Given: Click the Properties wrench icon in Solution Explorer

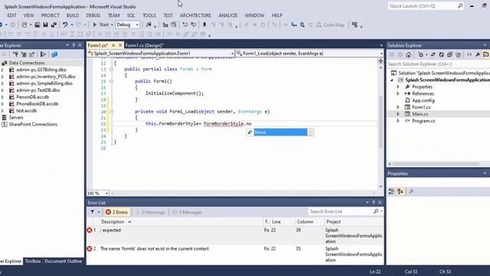Looking at the screenshot, I should [x=478, y=54].
